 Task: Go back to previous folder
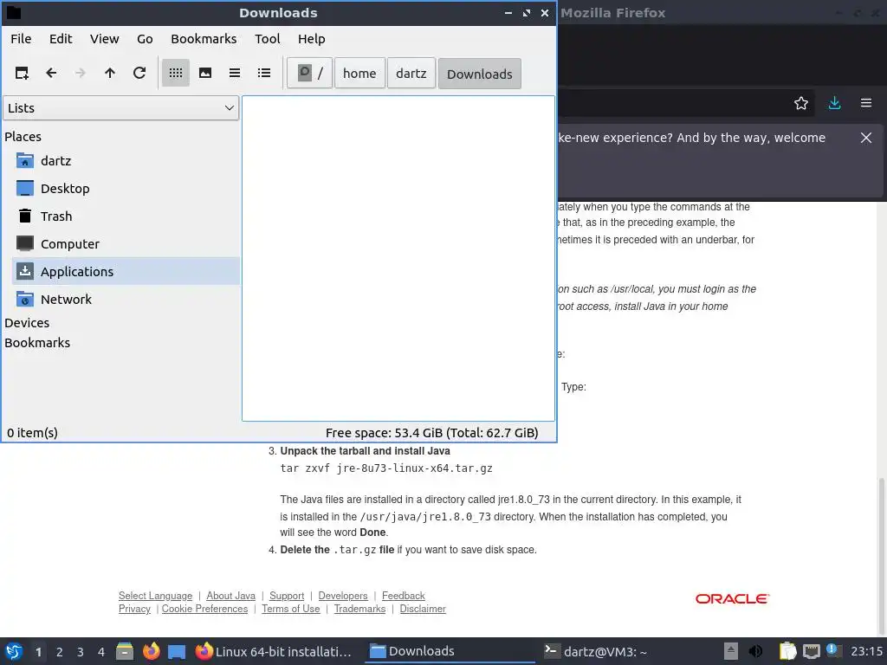pyautogui.click(x=51, y=73)
